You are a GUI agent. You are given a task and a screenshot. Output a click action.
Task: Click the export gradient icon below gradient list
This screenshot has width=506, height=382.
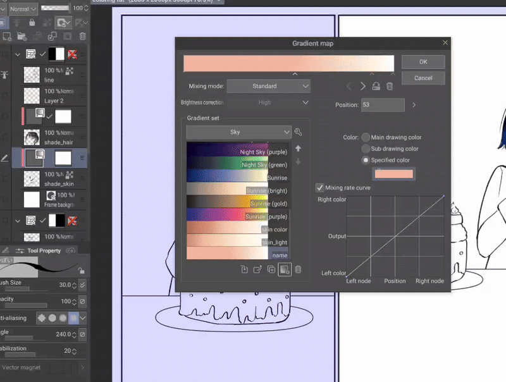click(x=257, y=269)
